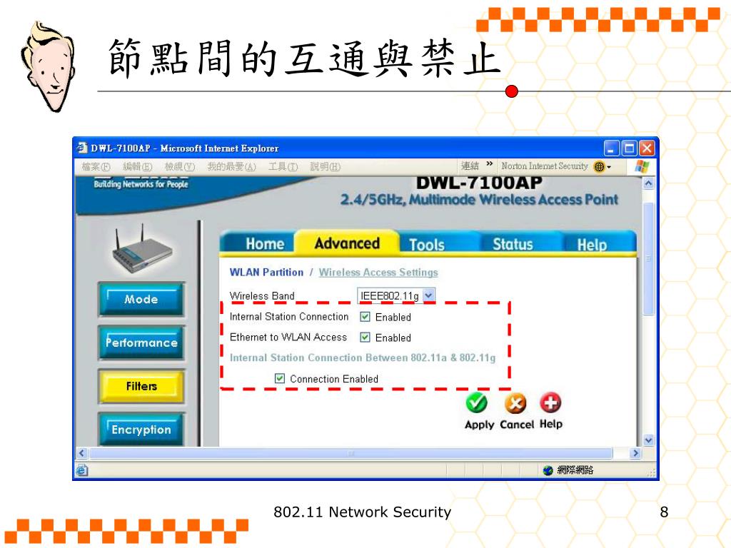The height and width of the screenshot is (548, 731).
Task: Expand the toolbar links chevron
Action: 489,163
